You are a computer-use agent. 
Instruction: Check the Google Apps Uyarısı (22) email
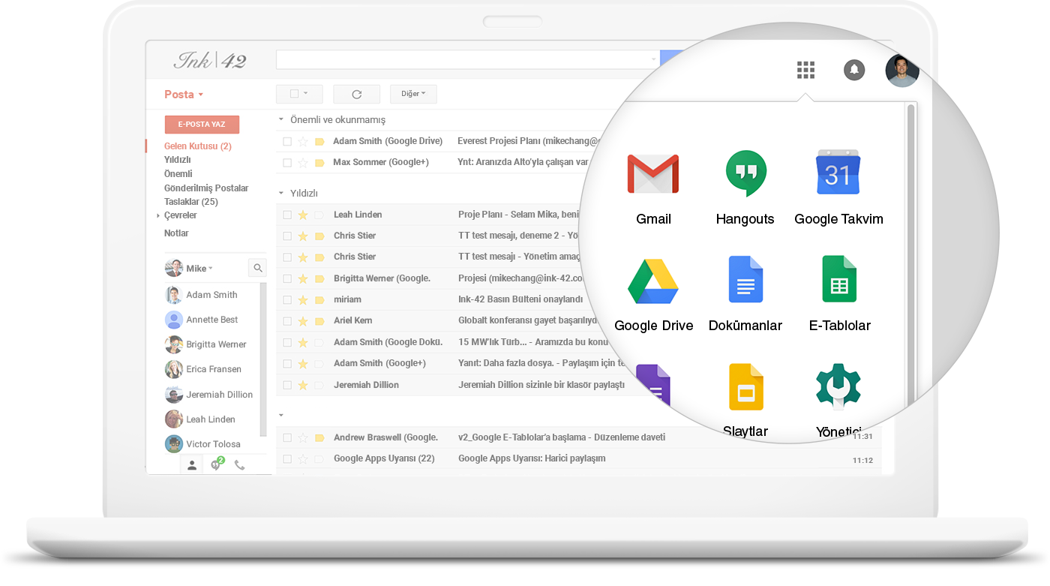[287, 458]
